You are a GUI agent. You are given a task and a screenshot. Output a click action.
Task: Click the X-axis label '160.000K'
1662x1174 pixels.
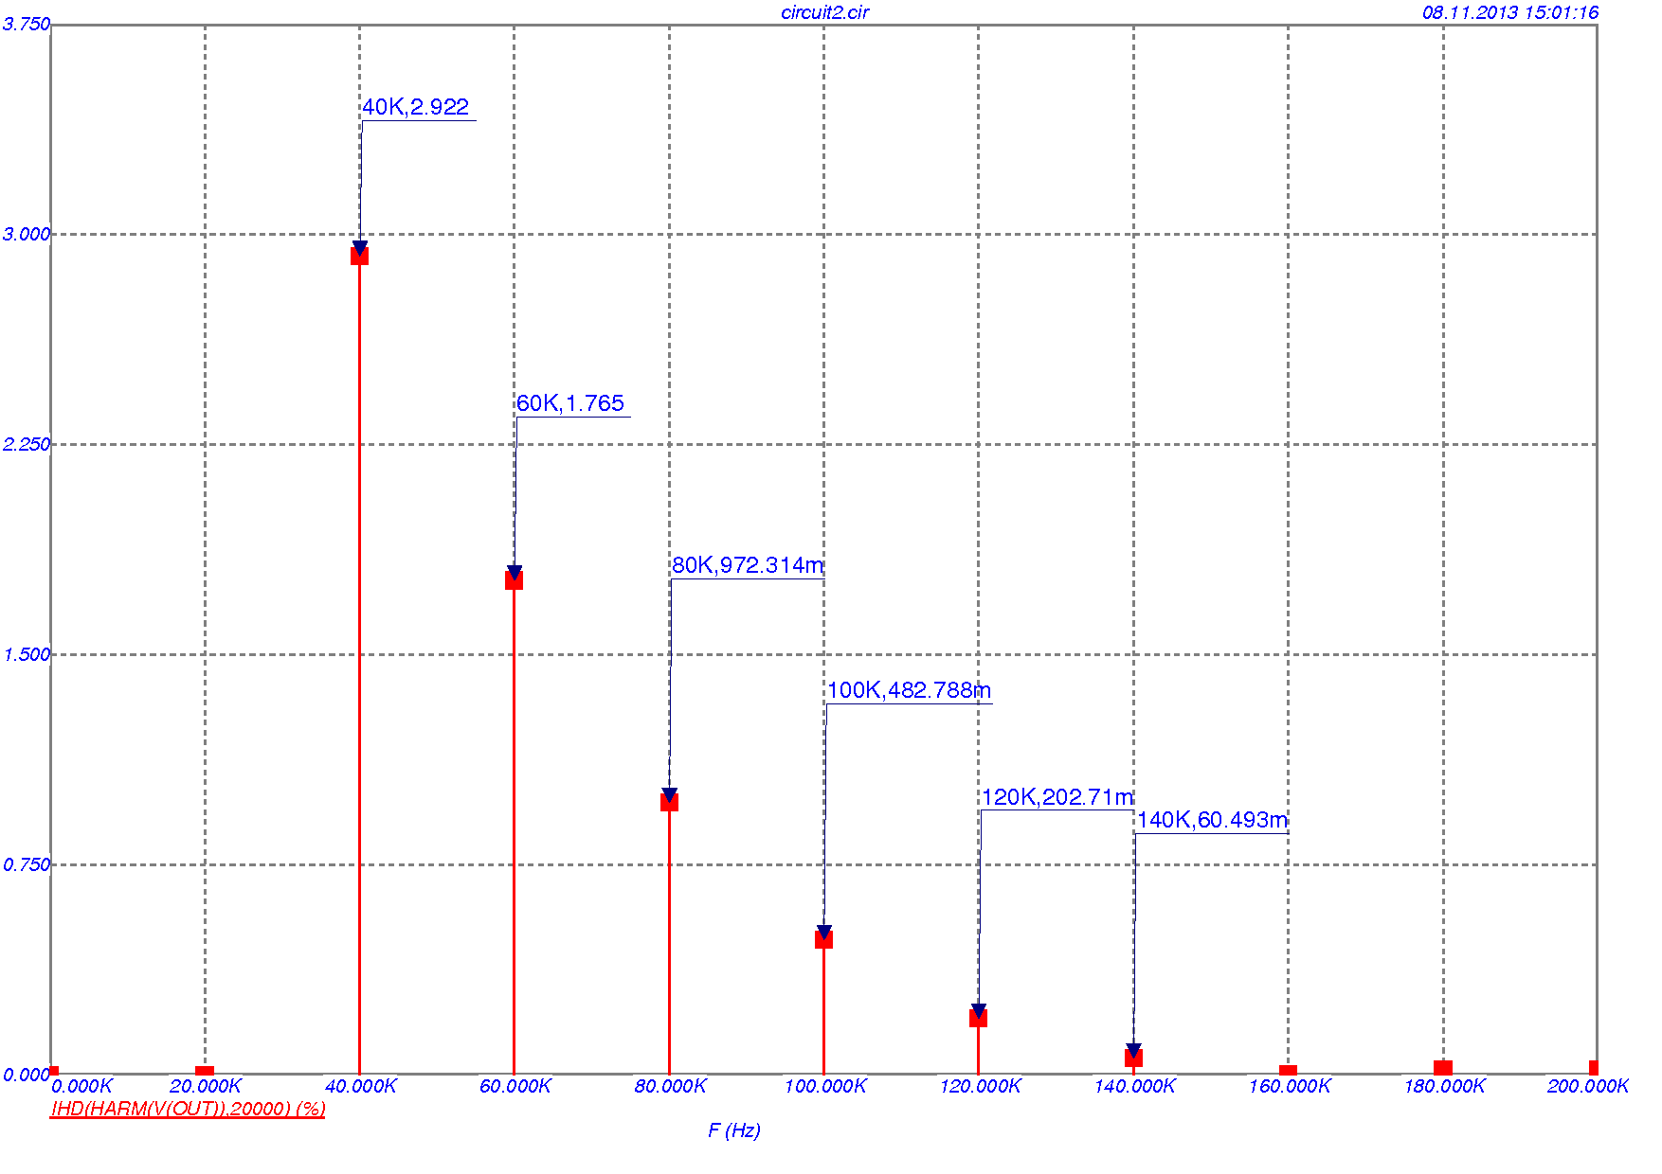coord(1290,1087)
